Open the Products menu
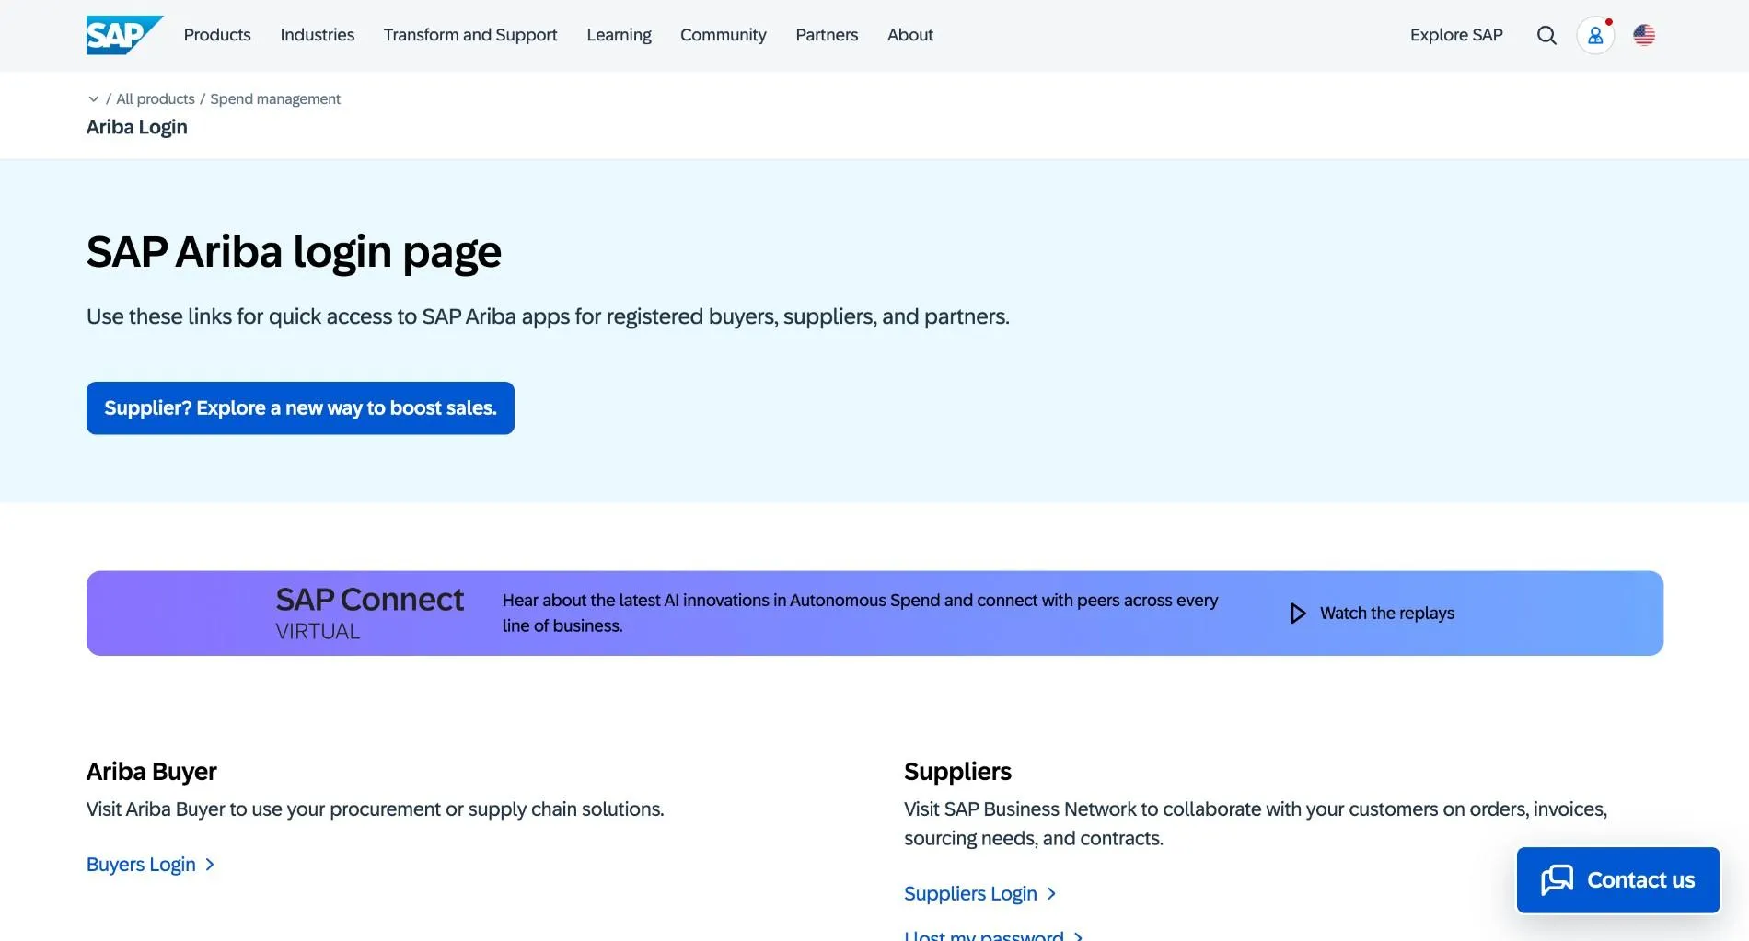Viewport: 1749px width, 941px height. pos(217,35)
